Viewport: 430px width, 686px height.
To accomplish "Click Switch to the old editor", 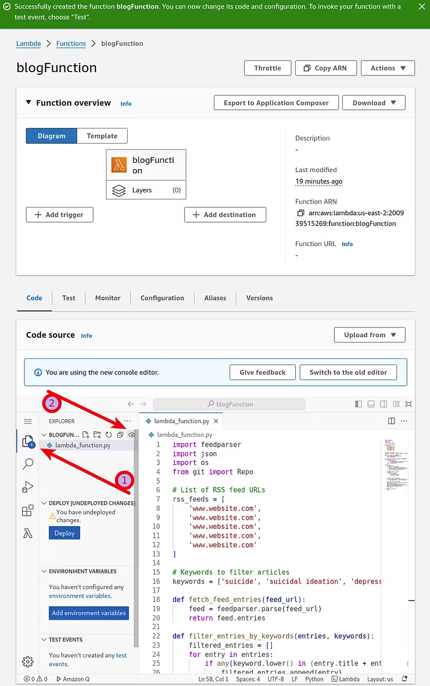I will (x=348, y=372).
